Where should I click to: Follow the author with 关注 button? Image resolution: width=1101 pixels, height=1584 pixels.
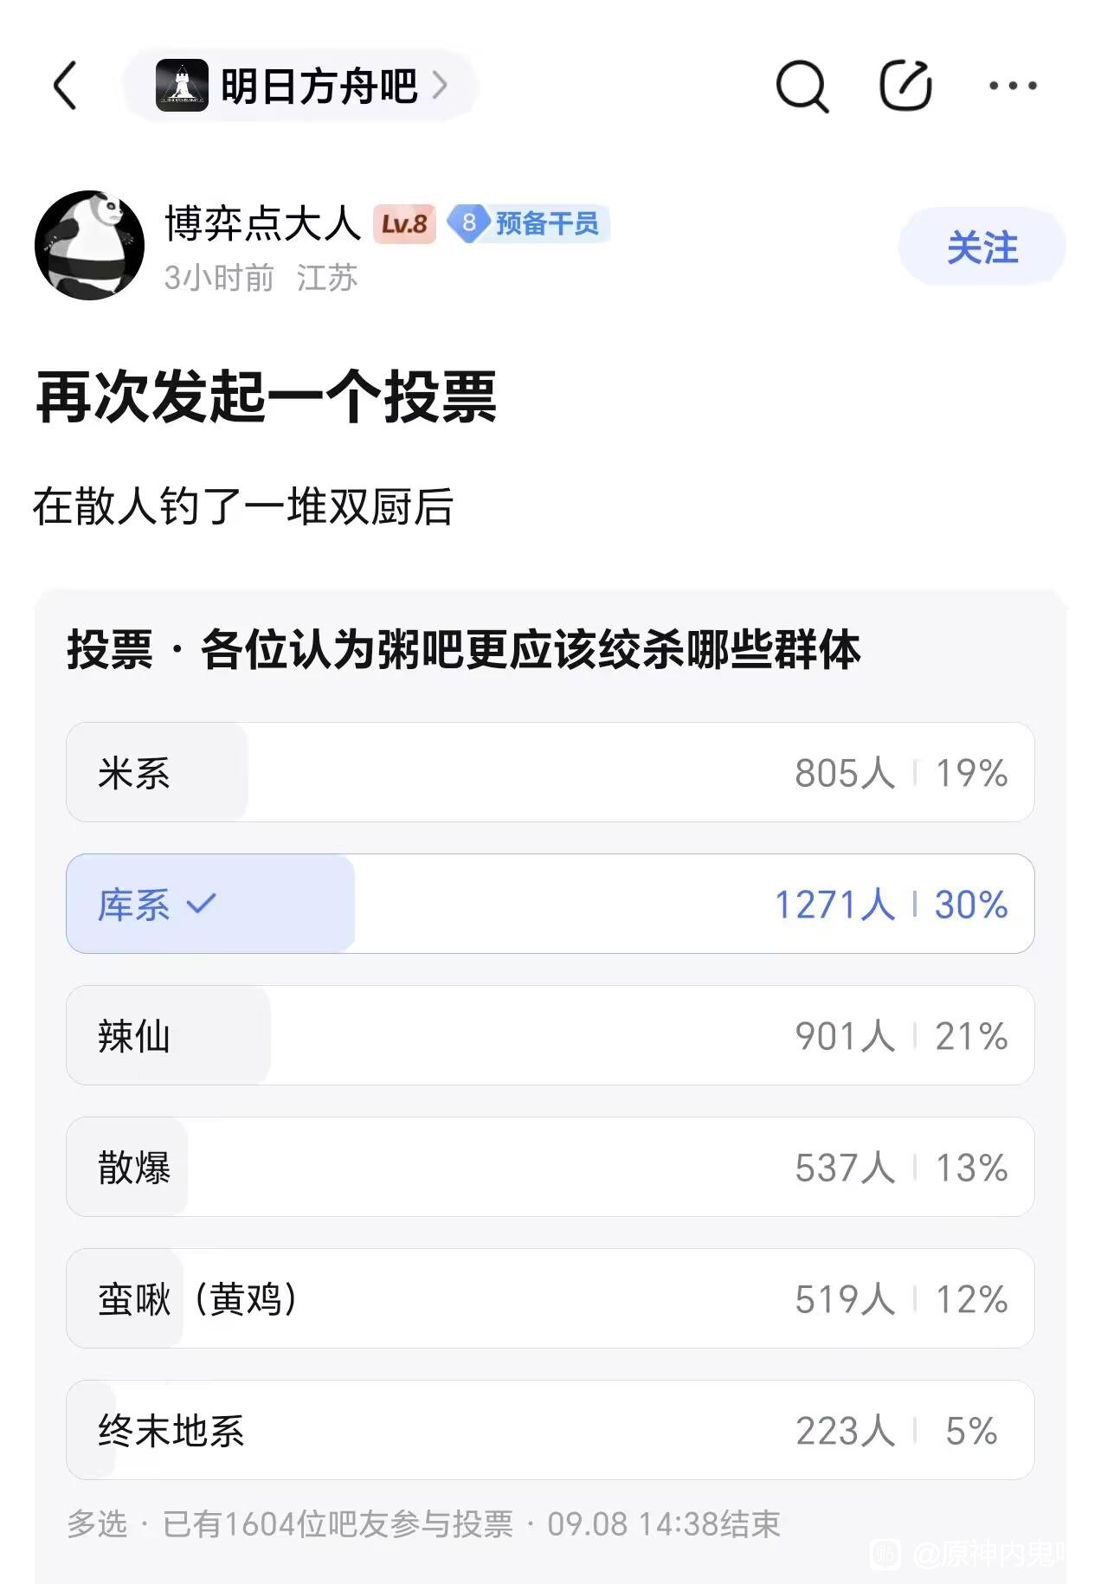(982, 247)
